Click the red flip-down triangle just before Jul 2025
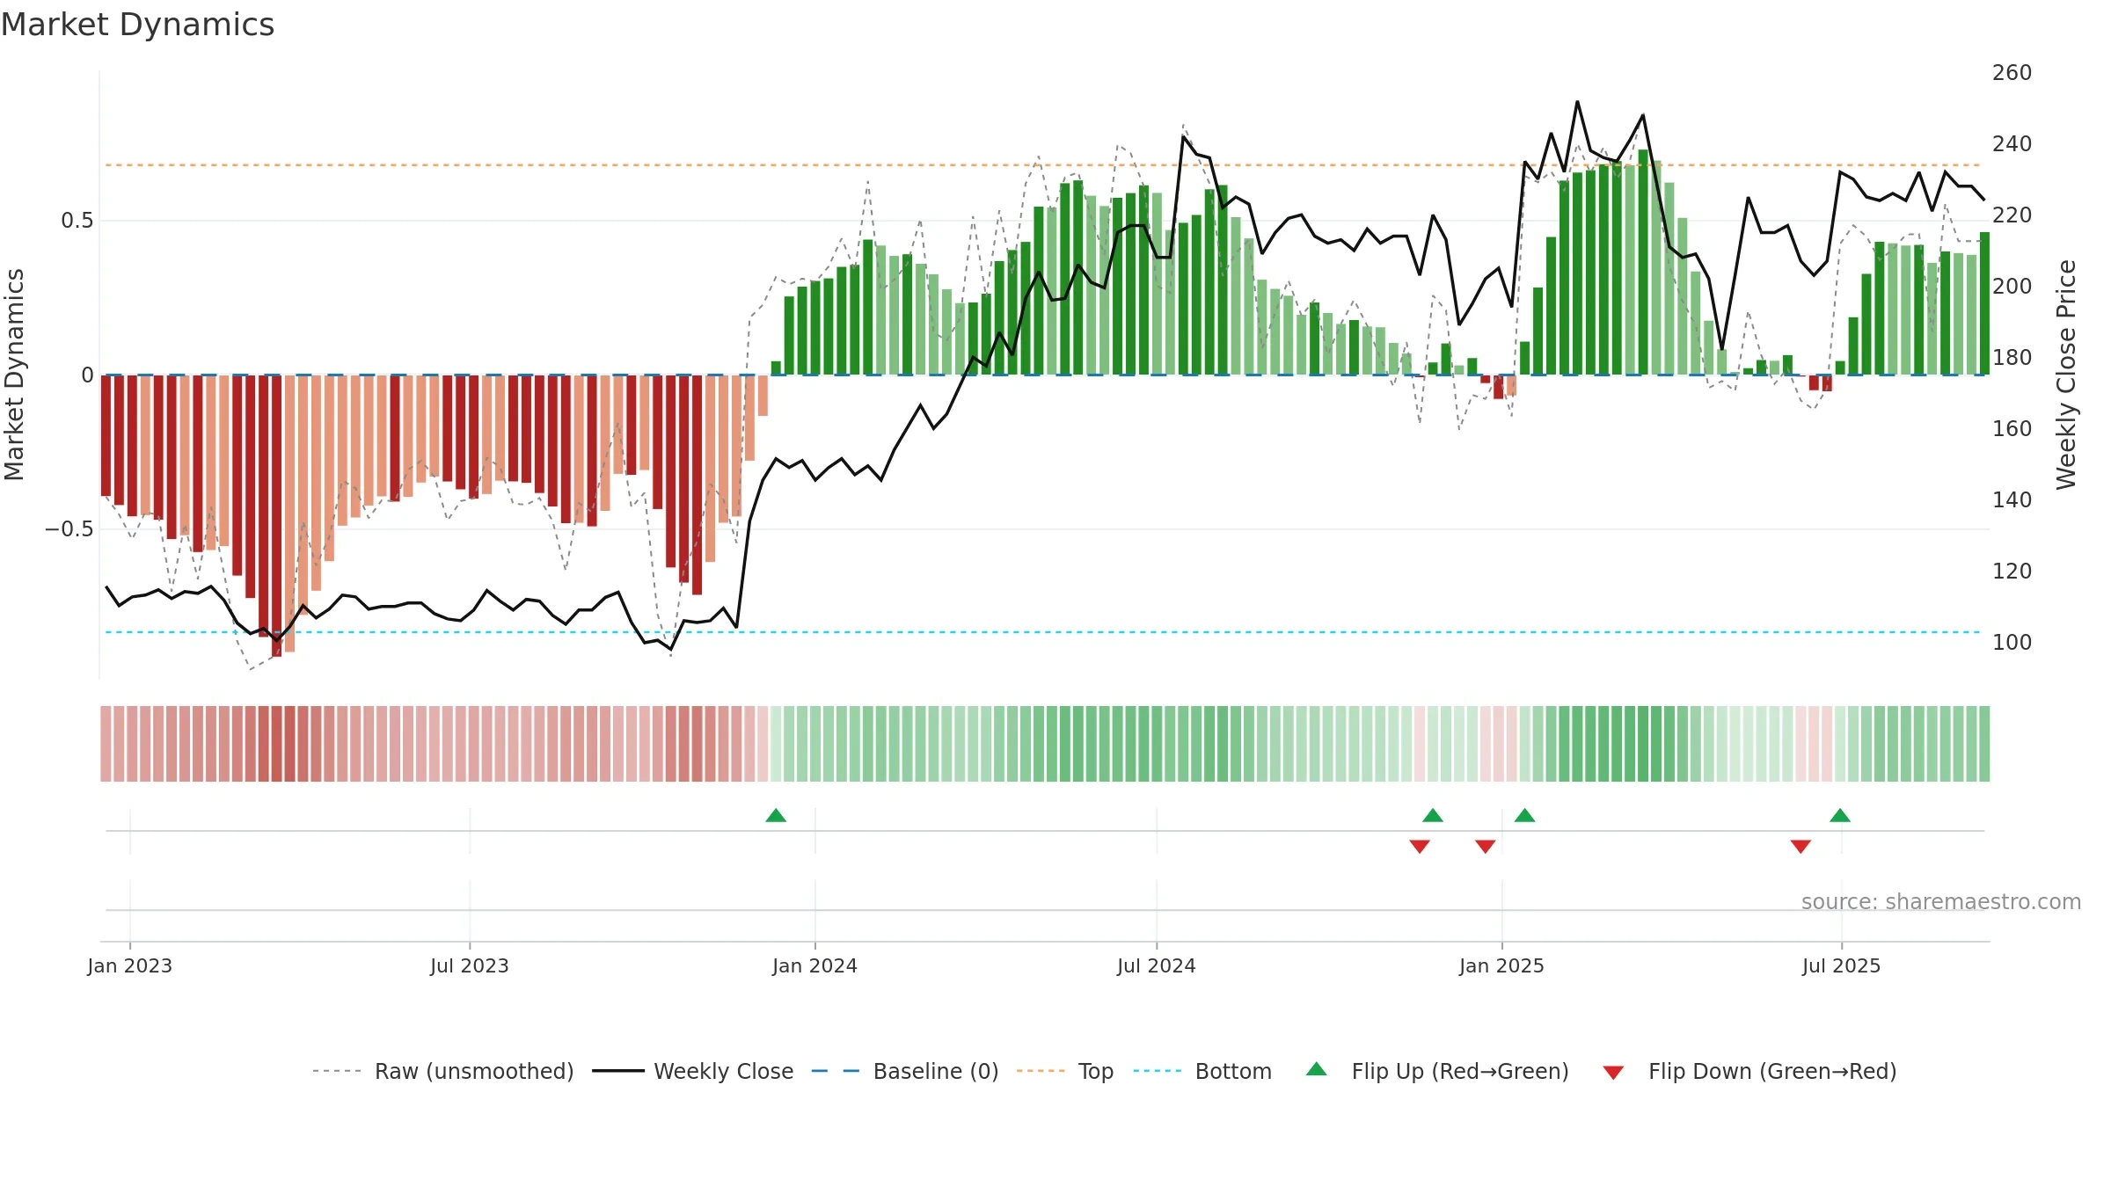Image resolution: width=2111 pixels, height=1187 pixels. tap(1801, 846)
